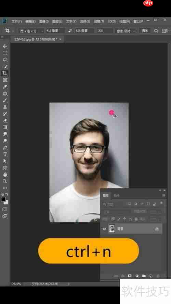Image resolution: width=171 pixels, height=304 pixels.
Task: Select the Zoom tool in toolbar
Action: pyautogui.click(x=5, y=181)
